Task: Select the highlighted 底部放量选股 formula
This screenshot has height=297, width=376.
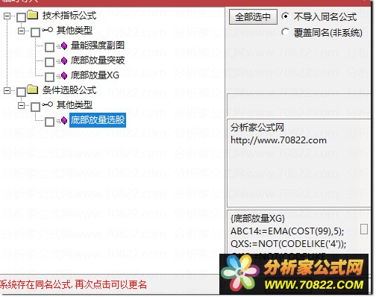Action: (98, 120)
